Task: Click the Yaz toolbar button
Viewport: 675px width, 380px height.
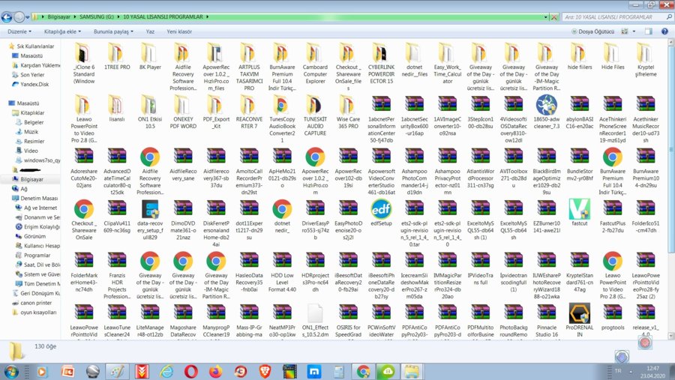Action: tap(150, 32)
